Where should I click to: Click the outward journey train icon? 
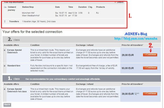pyautogui.click(x=5, y=7)
